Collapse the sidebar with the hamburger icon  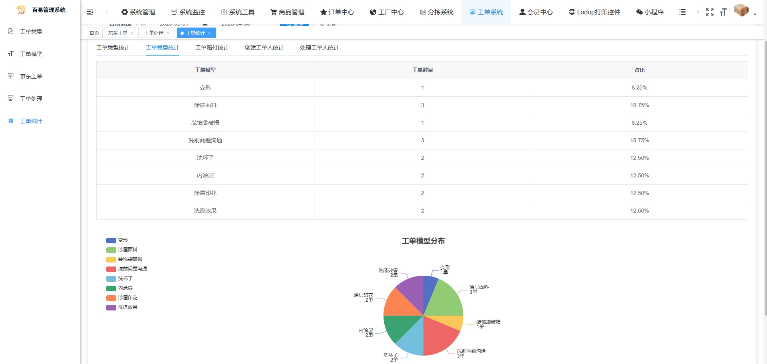pyautogui.click(x=90, y=12)
